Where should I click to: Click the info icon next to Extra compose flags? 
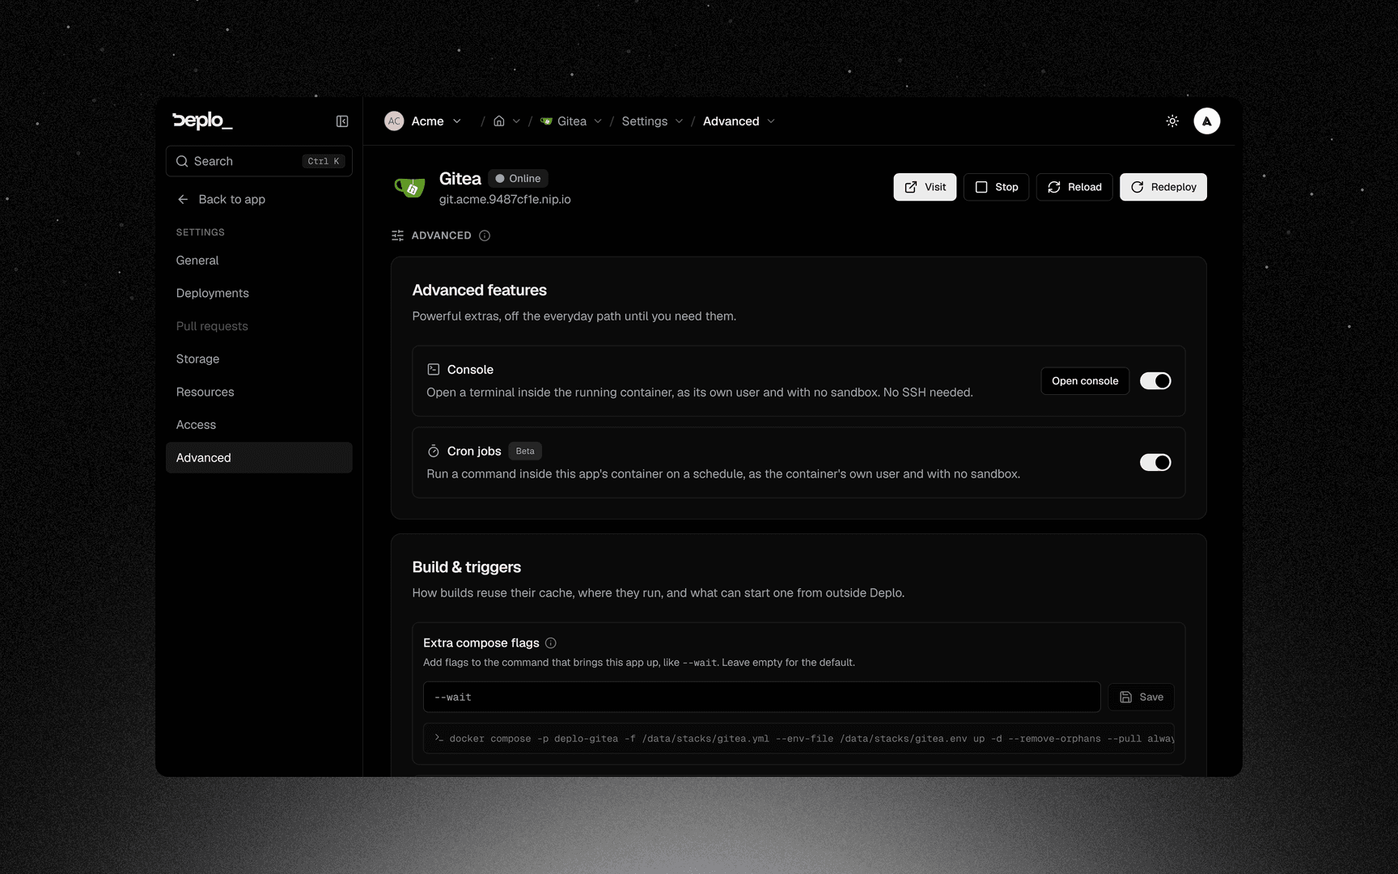click(x=551, y=643)
